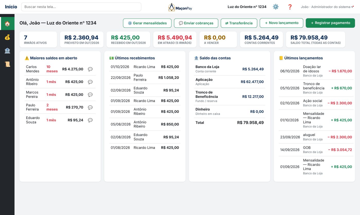Click the Últimos recebimentos heading
The image size is (360, 215).
point(132,58)
